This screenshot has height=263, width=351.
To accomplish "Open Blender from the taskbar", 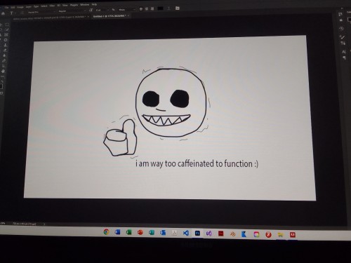I will point(232,234).
